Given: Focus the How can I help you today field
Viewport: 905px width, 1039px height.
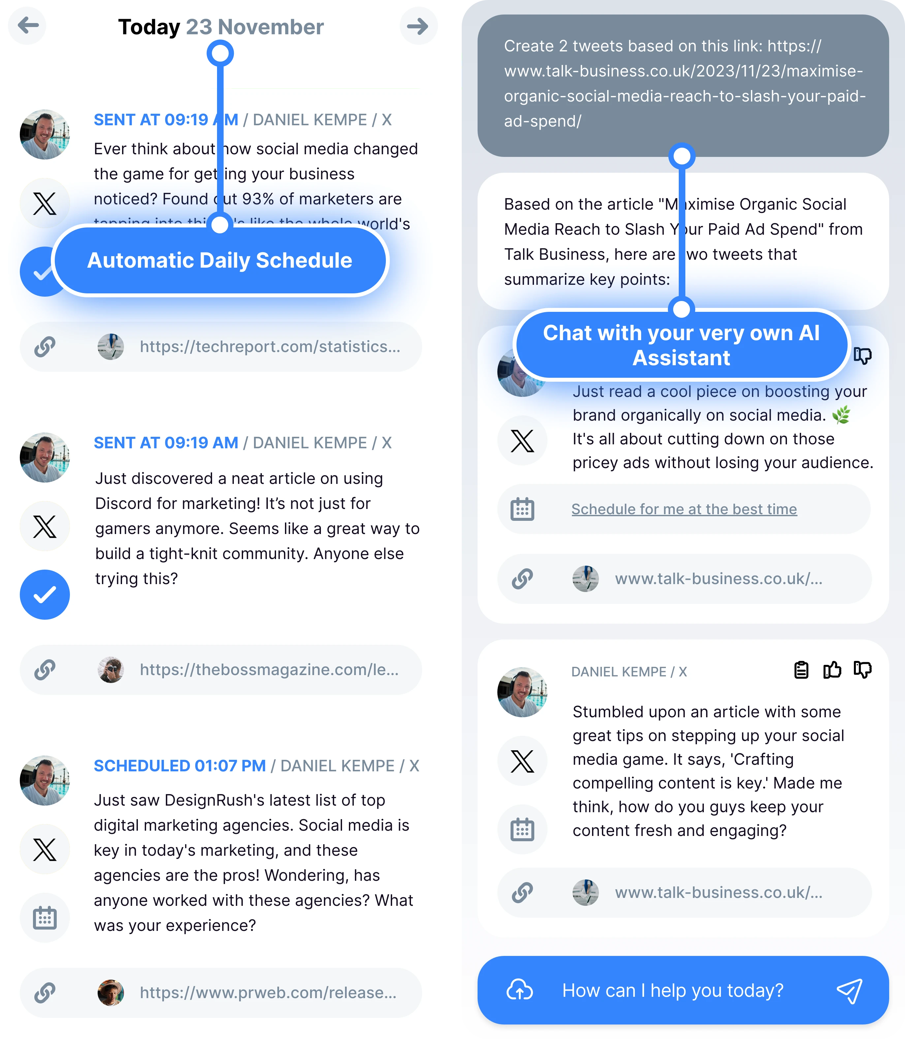Looking at the screenshot, I should 673,991.
